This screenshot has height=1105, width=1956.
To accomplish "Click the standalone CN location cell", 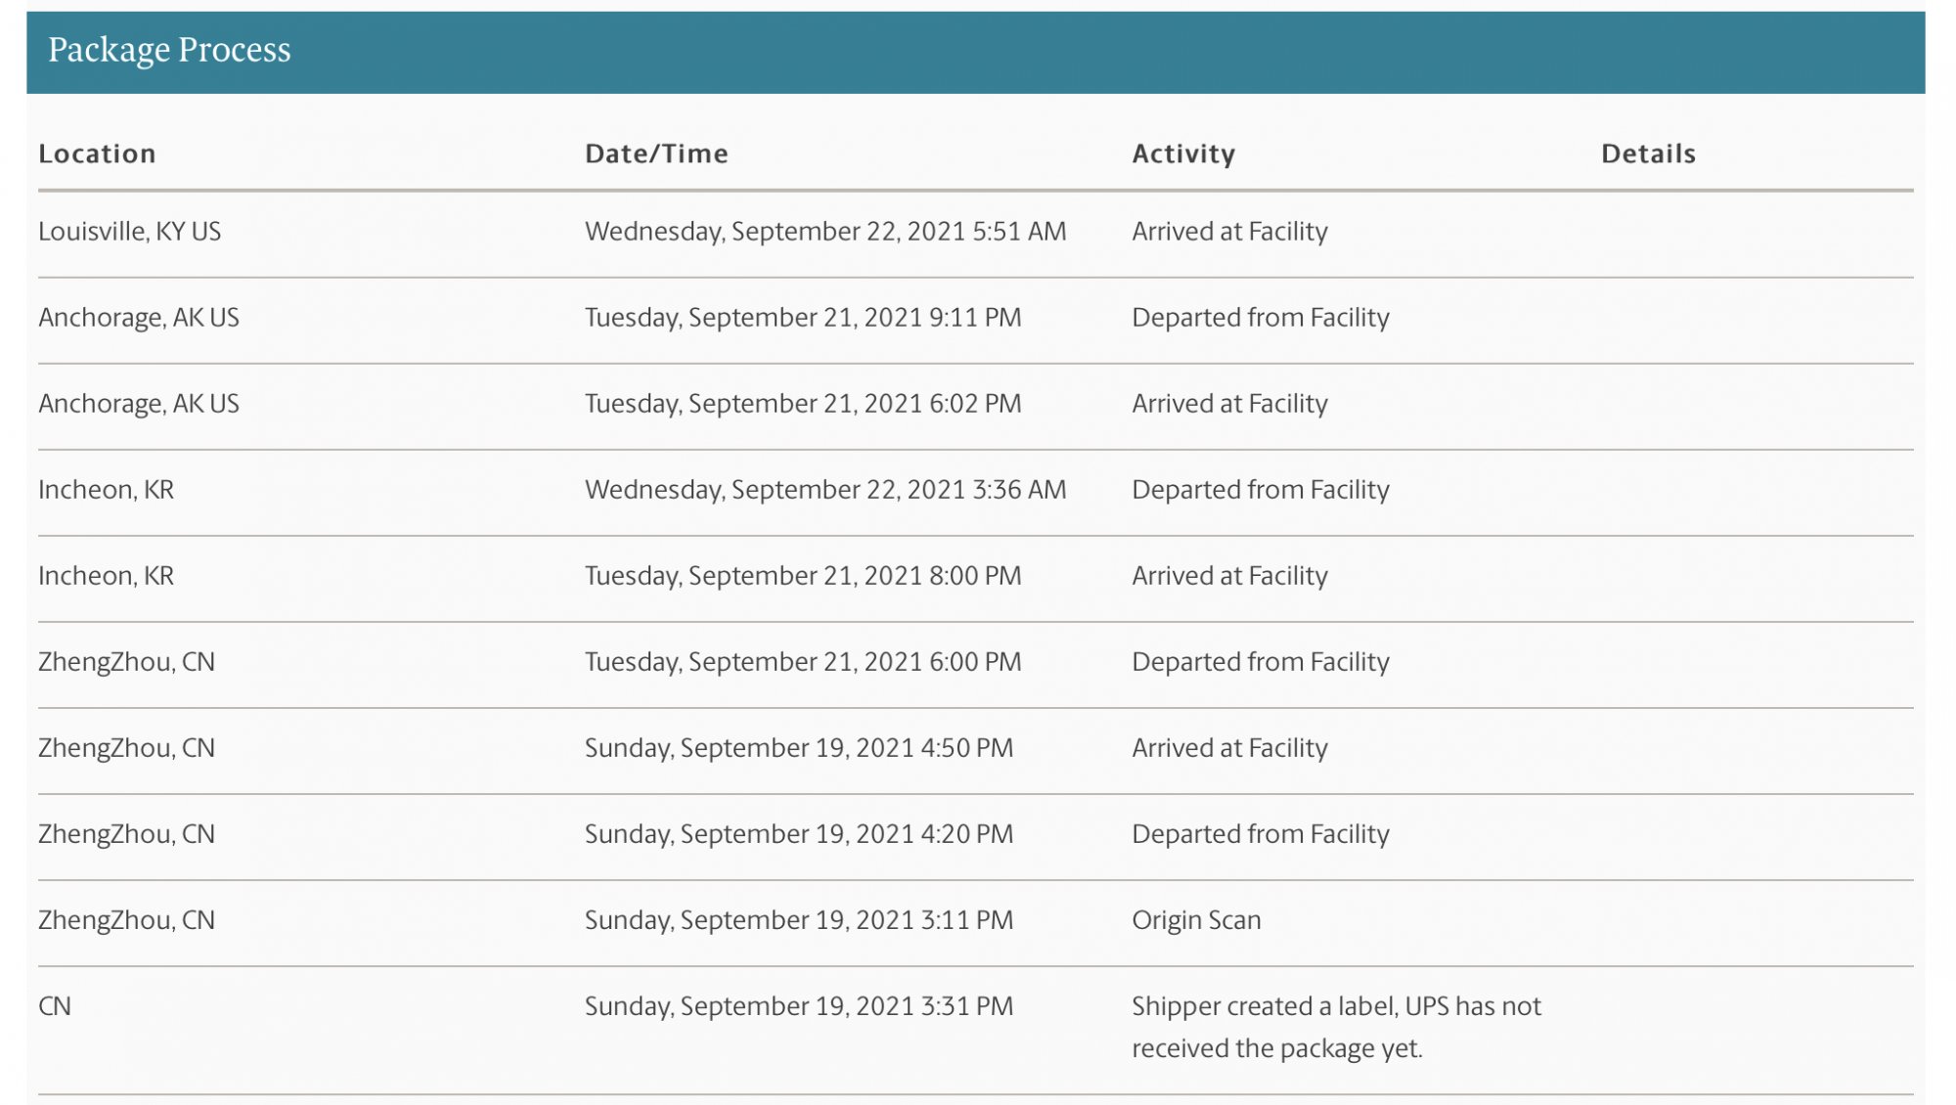I will click(55, 1006).
